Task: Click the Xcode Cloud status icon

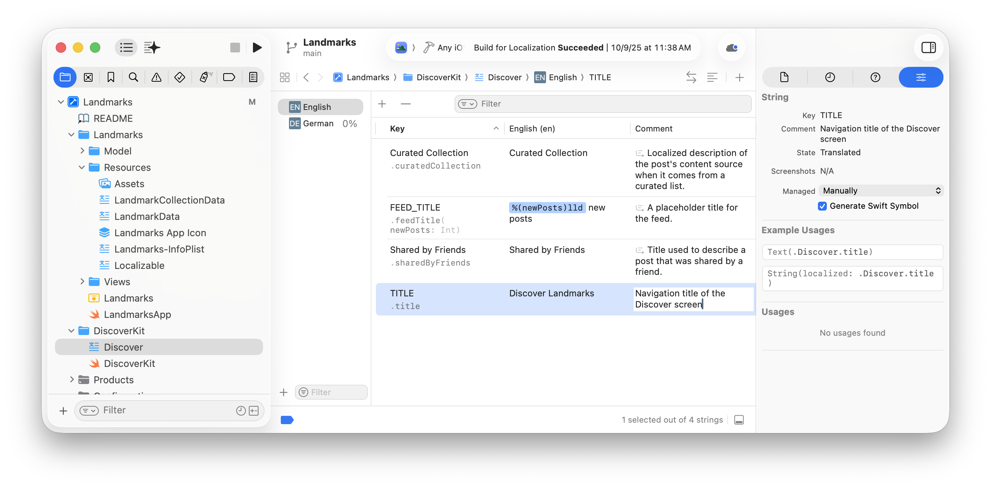Action: pos(732,48)
